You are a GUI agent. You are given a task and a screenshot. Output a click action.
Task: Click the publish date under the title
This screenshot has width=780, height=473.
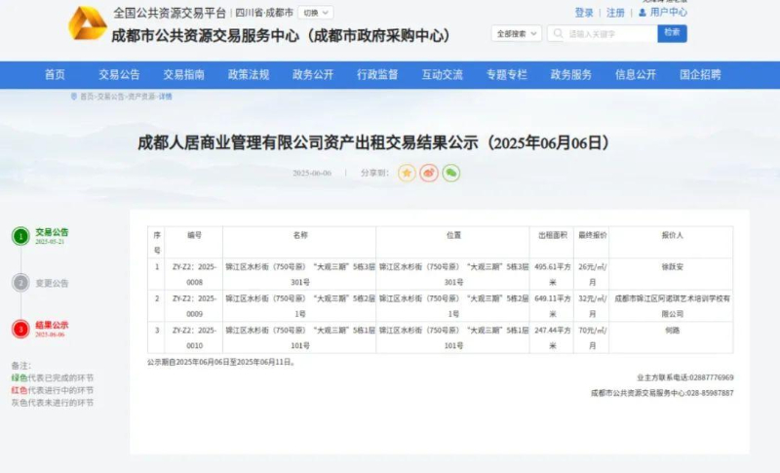(312, 173)
